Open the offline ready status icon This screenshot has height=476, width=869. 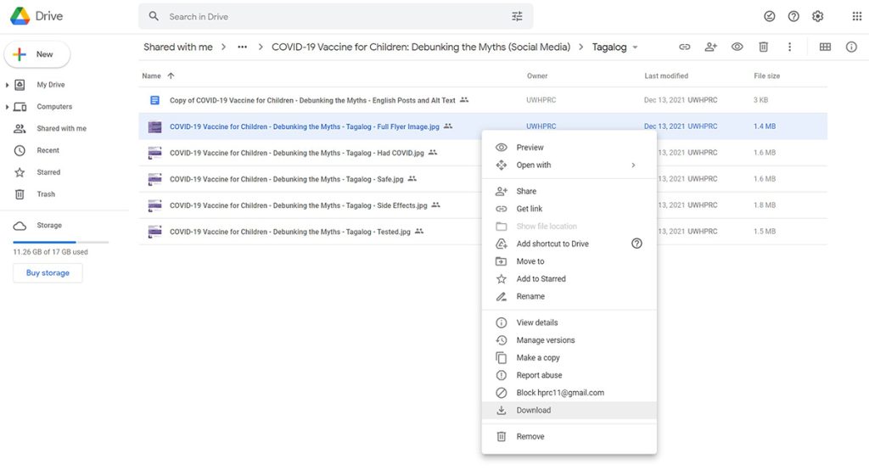click(x=769, y=16)
